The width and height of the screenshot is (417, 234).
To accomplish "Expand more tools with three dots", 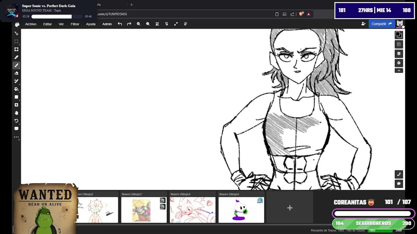I will pos(16,137).
